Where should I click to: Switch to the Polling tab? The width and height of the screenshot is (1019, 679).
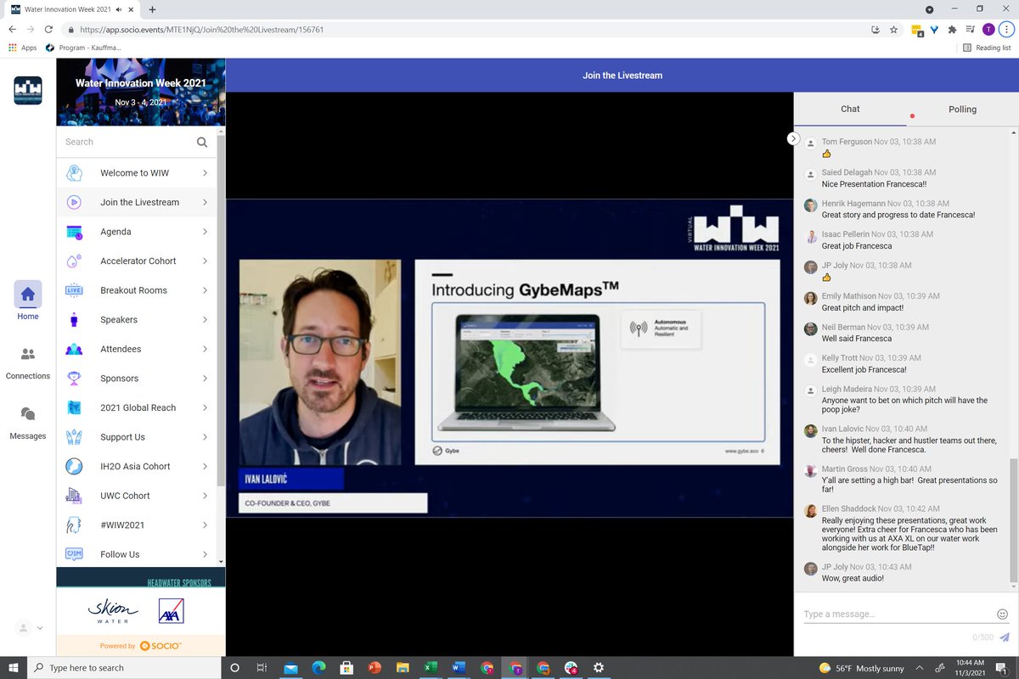click(x=962, y=109)
